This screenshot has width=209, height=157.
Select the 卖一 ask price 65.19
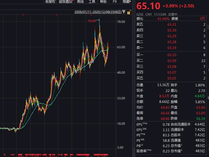click(172, 48)
